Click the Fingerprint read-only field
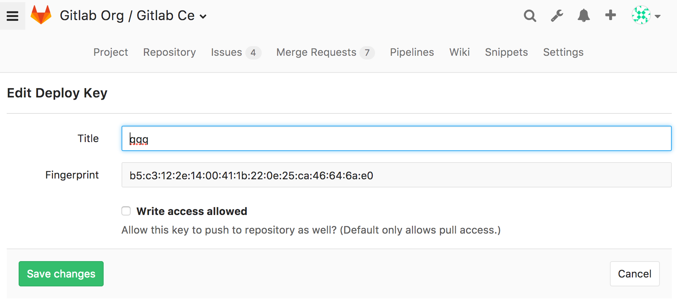677x305 pixels. tap(397, 175)
